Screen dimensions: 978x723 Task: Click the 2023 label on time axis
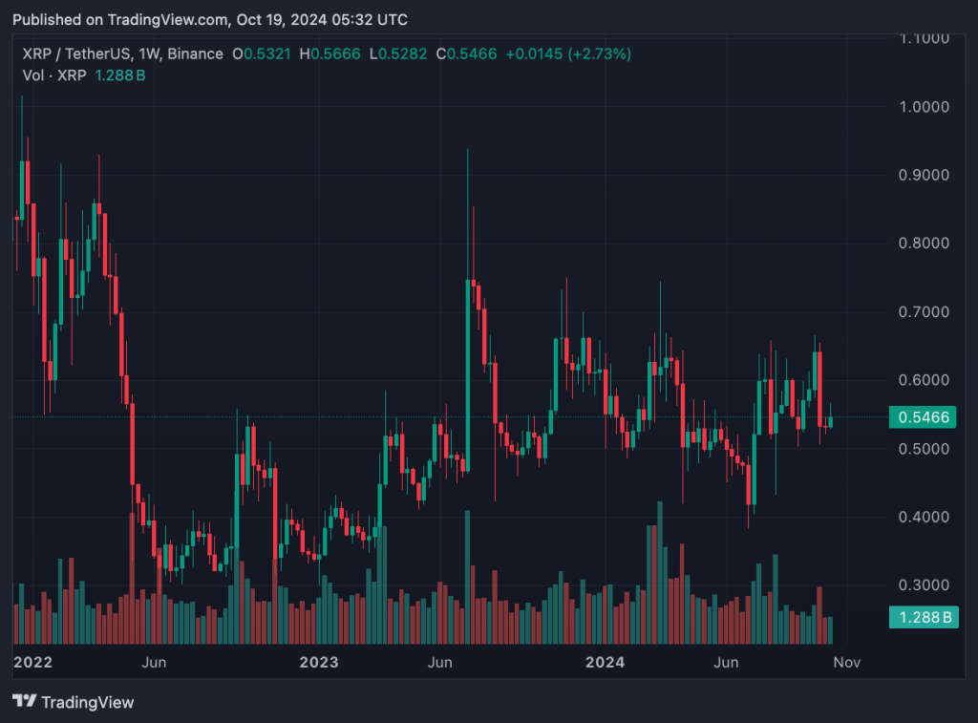coord(318,662)
